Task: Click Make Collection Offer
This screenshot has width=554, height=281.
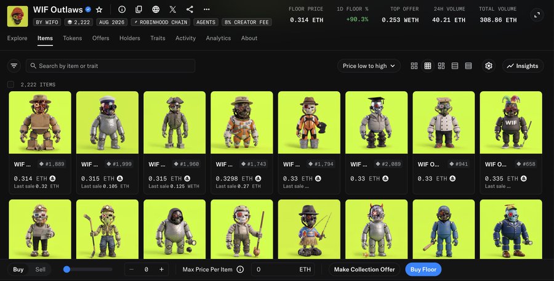Action: 364,269
